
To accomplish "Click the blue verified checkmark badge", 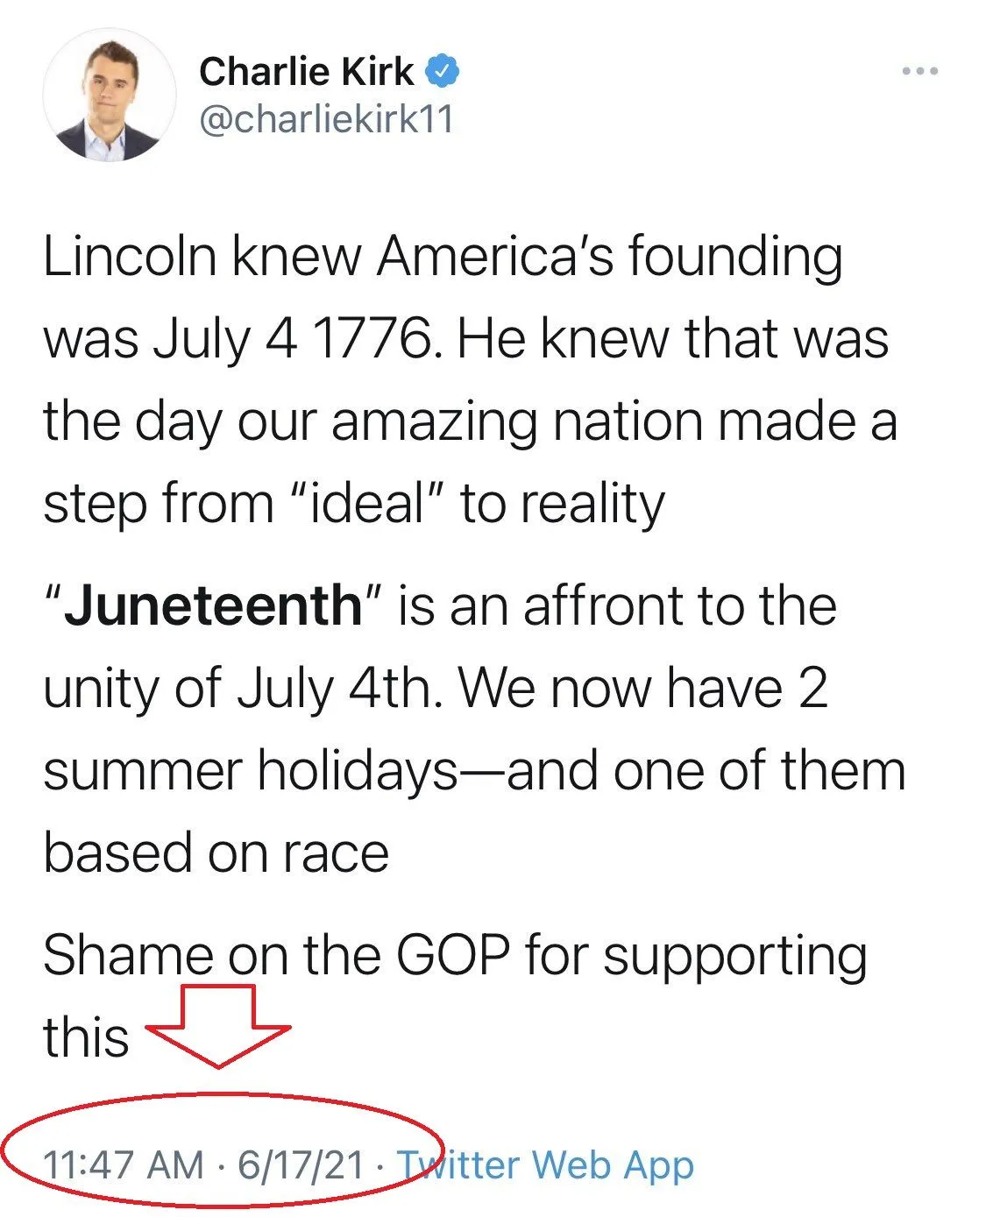I will tap(443, 71).
